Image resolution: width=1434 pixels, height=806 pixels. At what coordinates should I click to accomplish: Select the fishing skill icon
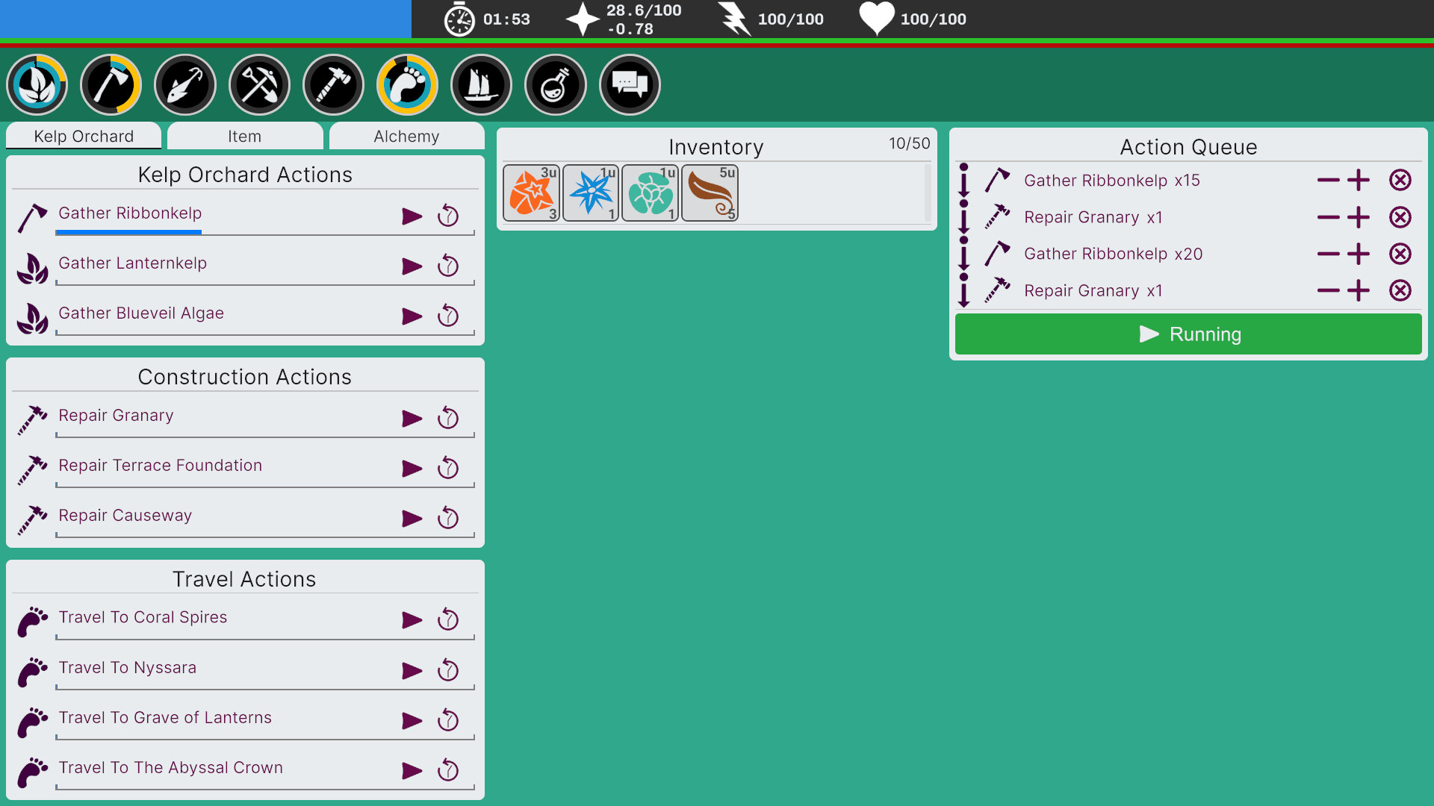click(x=184, y=85)
